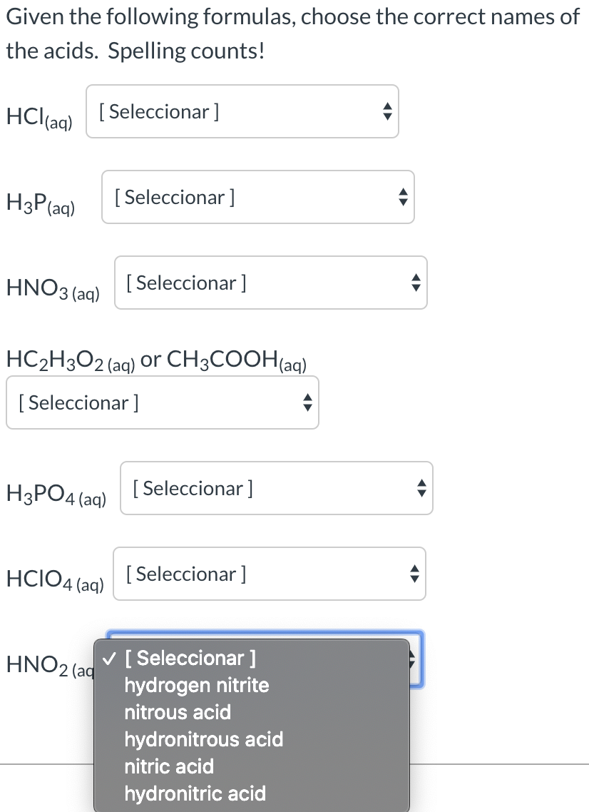Select nitrous acid for HNO2
Screen dimensions: 589x812
coord(177,712)
